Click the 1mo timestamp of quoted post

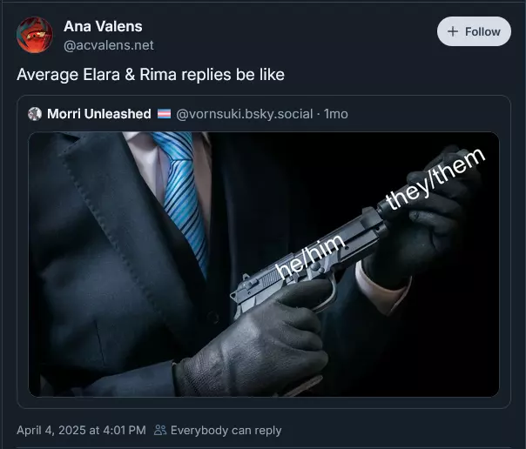pos(336,114)
